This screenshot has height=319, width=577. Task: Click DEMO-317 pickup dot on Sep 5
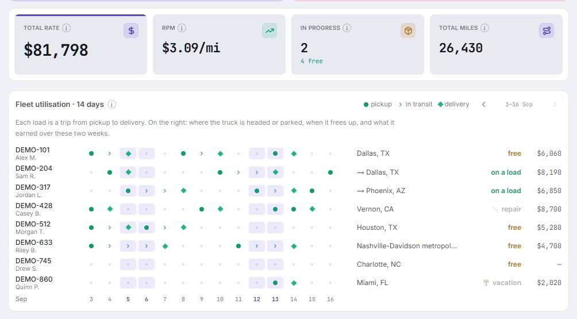click(128, 191)
